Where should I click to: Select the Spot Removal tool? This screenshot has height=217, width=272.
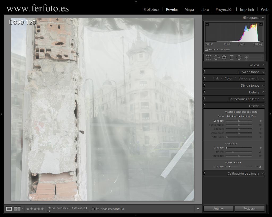pyautogui.click(x=216, y=57)
